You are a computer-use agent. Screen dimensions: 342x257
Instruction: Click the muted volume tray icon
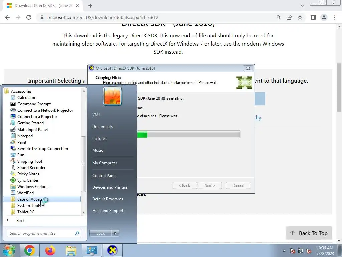[x=308, y=251]
